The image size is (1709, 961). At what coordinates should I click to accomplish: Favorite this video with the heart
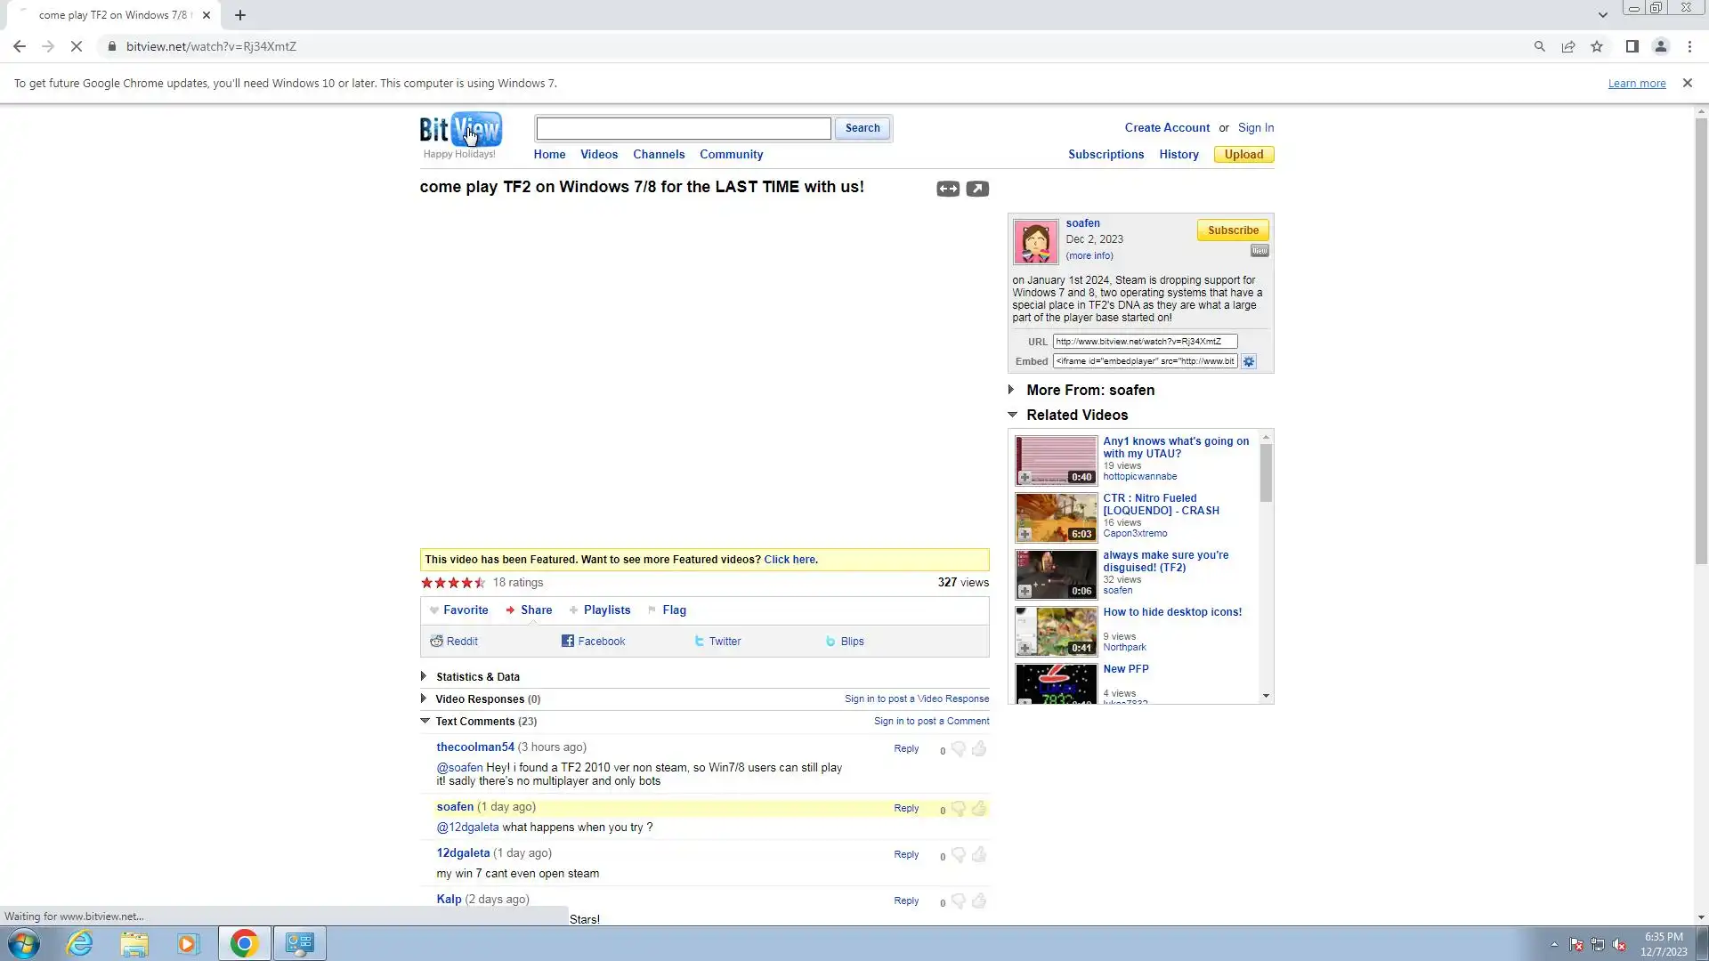click(x=434, y=610)
